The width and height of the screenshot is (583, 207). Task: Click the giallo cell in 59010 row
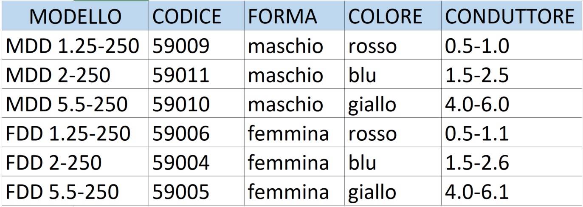(x=393, y=104)
